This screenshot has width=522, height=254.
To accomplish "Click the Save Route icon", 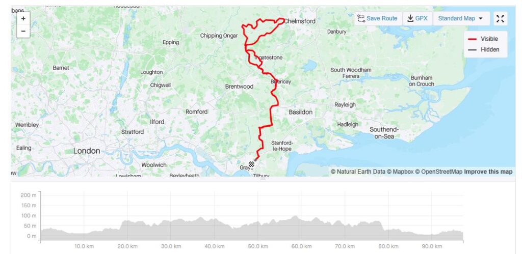I will 361,19.
